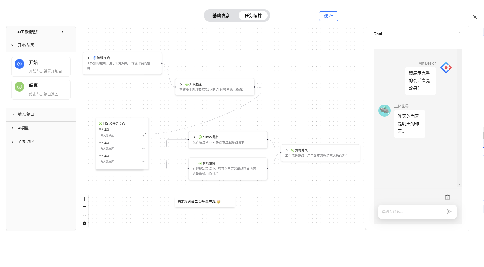This screenshot has width=484, height=267.
Task: Expand the 流程开始 node chevron
Action: click(89, 58)
